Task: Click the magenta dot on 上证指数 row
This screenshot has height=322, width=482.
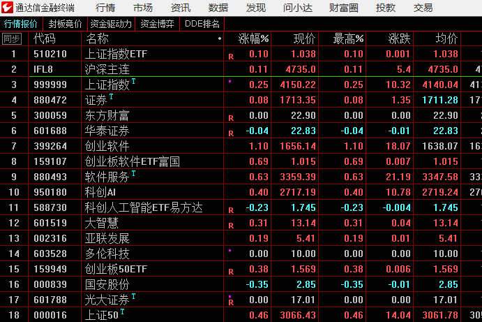Action: 229,81
